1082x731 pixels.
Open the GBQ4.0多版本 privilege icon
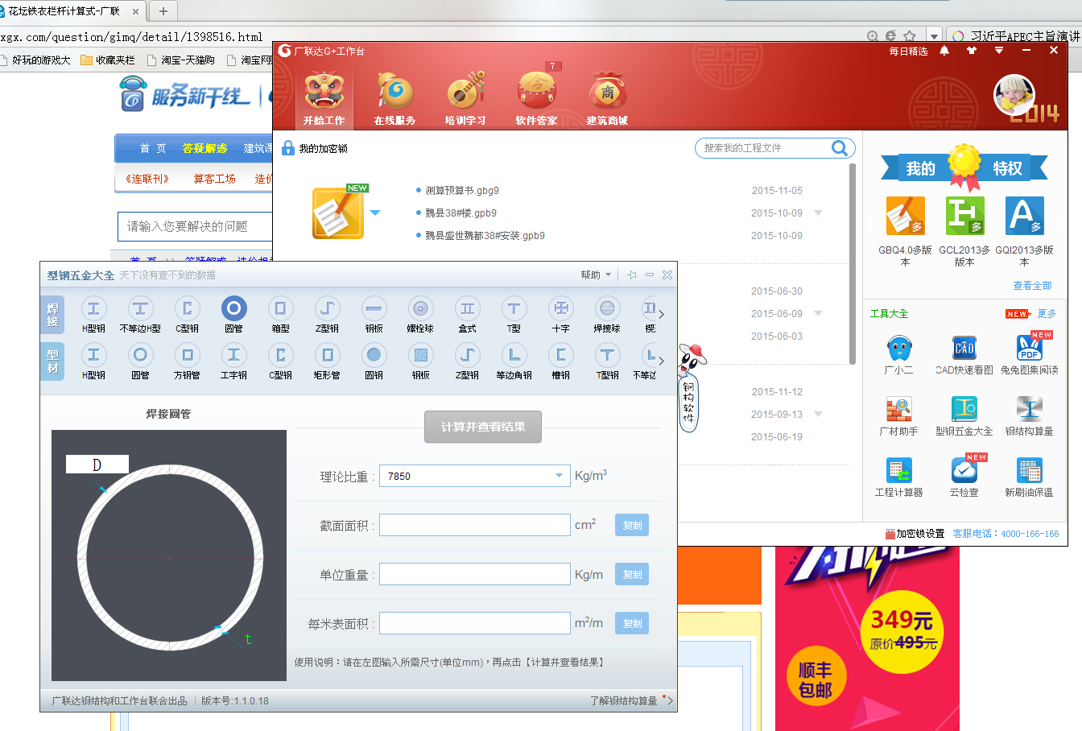point(905,216)
